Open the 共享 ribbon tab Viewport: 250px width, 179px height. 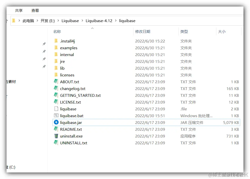coord(19,11)
